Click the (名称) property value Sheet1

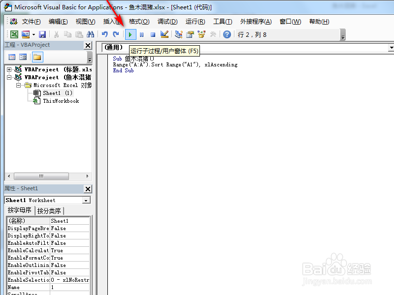click(x=69, y=221)
